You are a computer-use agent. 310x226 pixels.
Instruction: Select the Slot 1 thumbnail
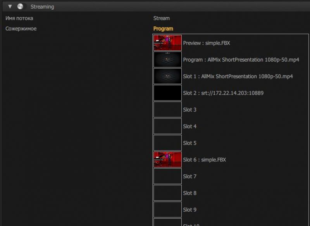coord(167,76)
